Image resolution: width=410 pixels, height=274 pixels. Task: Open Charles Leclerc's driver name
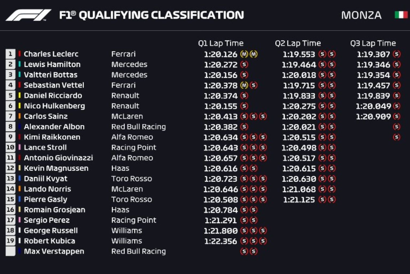click(51, 54)
